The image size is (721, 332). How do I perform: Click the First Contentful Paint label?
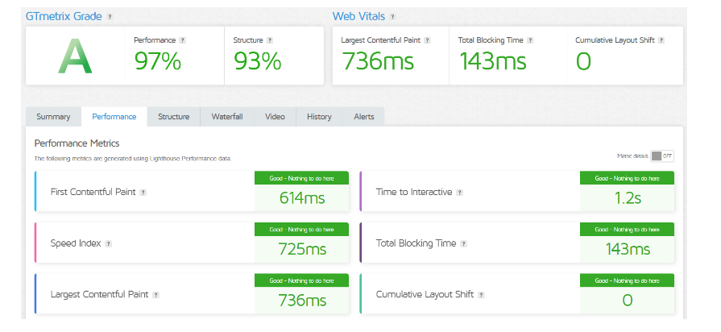pos(93,193)
